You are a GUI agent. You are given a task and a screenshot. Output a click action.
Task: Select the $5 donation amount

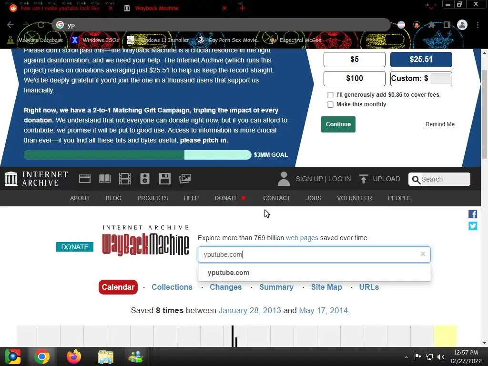click(355, 60)
